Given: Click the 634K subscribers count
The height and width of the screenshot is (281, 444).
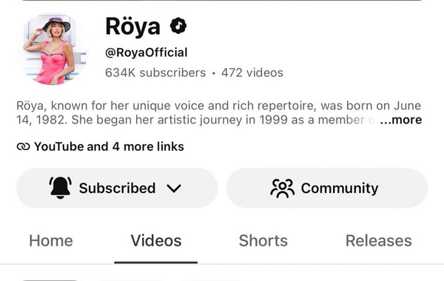Looking at the screenshot, I should click(x=155, y=72).
